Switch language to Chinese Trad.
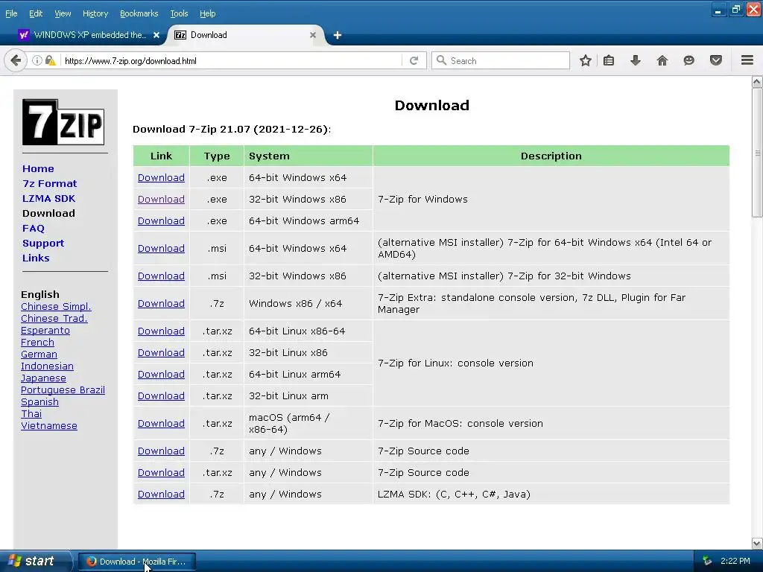This screenshot has height=572, width=763. click(54, 319)
